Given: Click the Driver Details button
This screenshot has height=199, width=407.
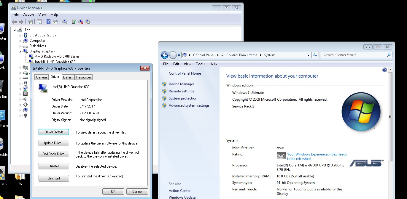Looking at the screenshot, I should pos(54,132).
